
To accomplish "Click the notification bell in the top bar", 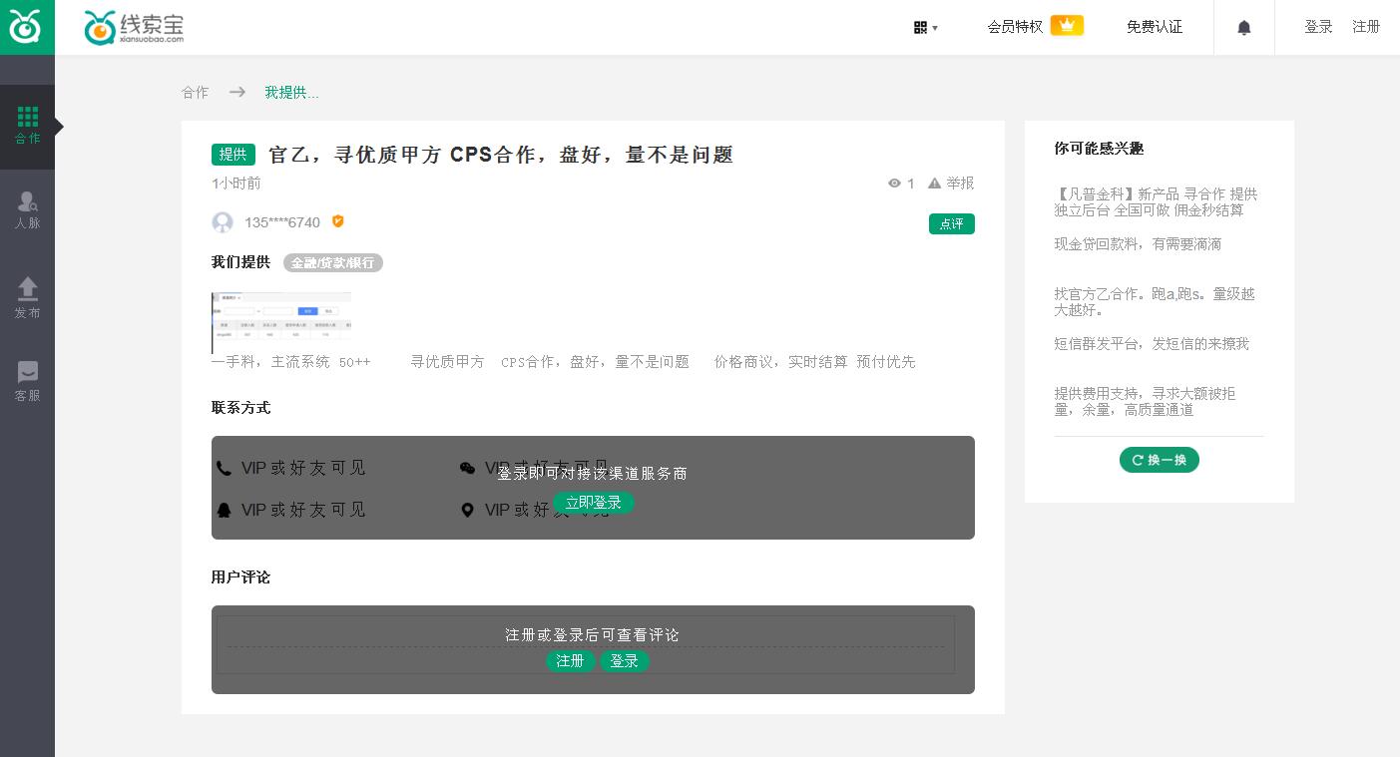I will [x=1243, y=27].
